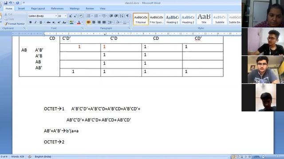Switch to the View tab
The height and width of the screenshot is (159, 284).
[x=103, y=8]
